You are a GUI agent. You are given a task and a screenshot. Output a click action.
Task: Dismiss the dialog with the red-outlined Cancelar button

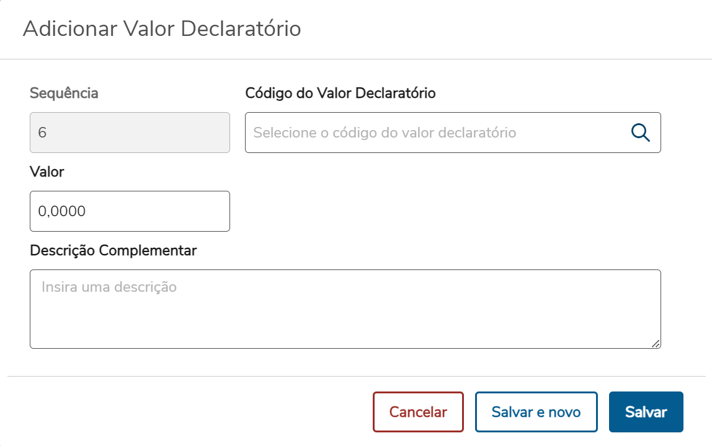point(418,412)
